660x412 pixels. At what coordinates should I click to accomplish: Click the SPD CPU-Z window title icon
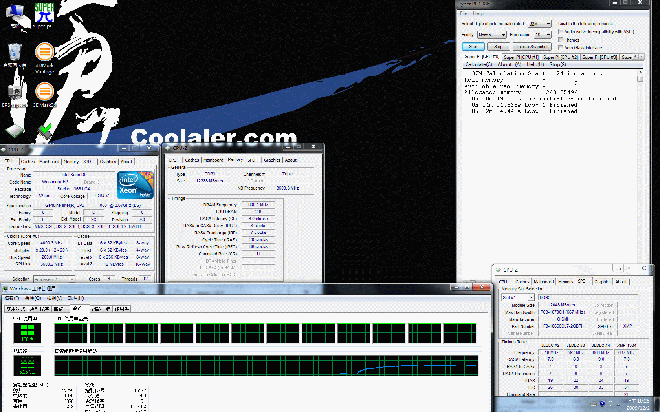pos(498,270)
